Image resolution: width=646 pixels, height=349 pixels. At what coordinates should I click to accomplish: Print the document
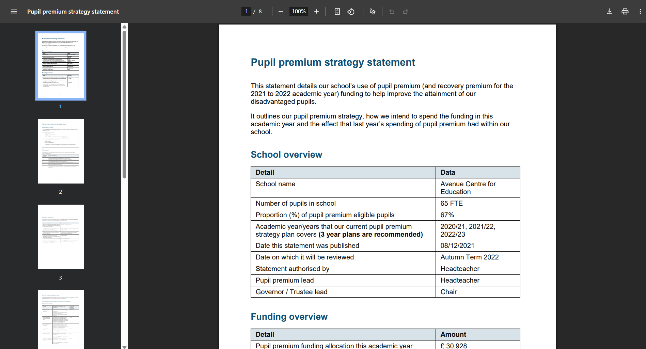coord(625,12)
